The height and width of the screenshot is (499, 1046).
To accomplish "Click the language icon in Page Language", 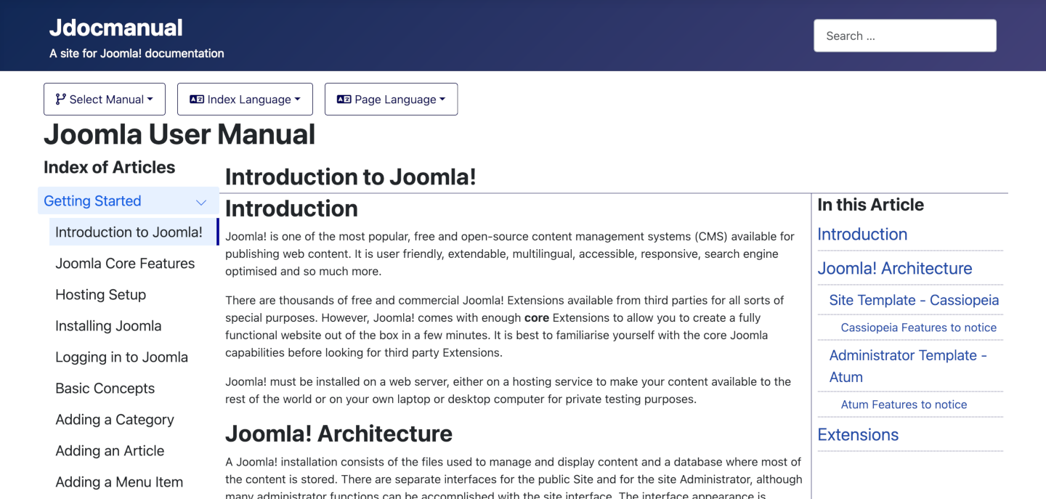I will pyautogui.click(x=344, y=100).
